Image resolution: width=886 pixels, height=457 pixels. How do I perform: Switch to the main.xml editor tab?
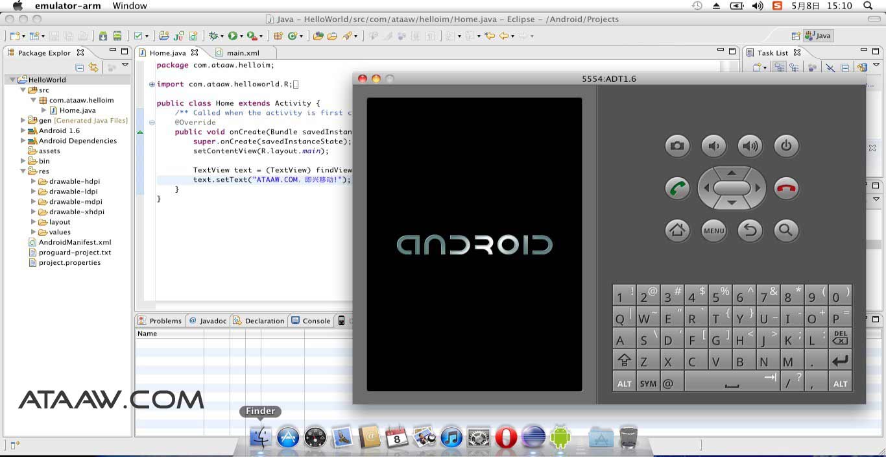click(x=243, y=53)
